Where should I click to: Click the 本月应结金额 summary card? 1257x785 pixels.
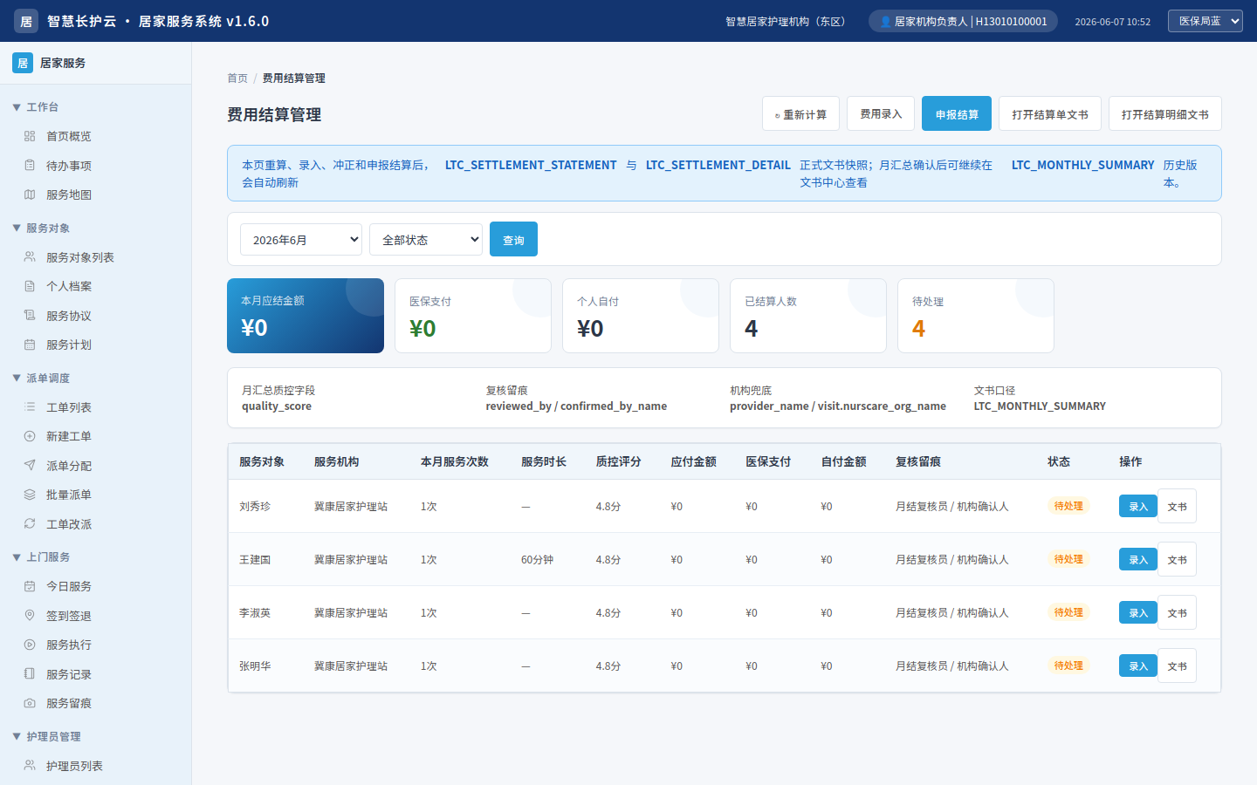point(306,316)
